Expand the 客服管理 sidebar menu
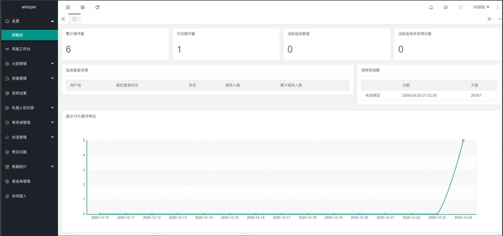Image resolution: width=503 pixels, height=236 pixels. pos(29,78)
